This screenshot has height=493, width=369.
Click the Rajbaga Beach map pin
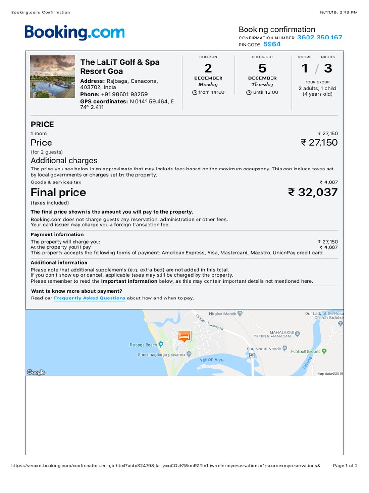point(160,344)
